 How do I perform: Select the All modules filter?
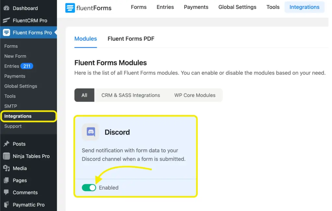coord(84,95)
